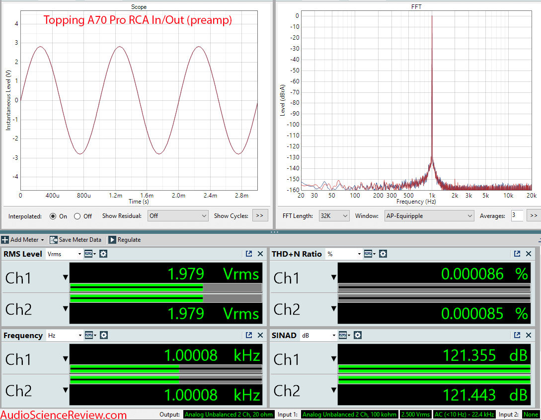This screenshot has height=420, width=541.
Task: Open THD+N Ratio percent unit dropdown
Action: click(344, 254)
